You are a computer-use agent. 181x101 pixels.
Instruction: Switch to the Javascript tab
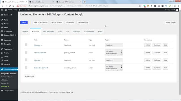pos(76,31)
